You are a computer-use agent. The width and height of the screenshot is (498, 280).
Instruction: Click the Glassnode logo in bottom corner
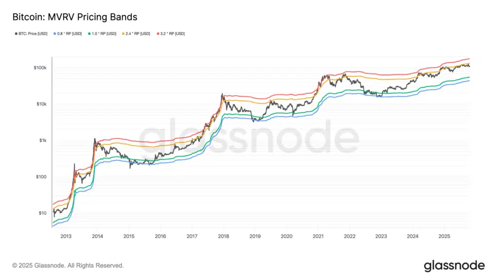454,265
